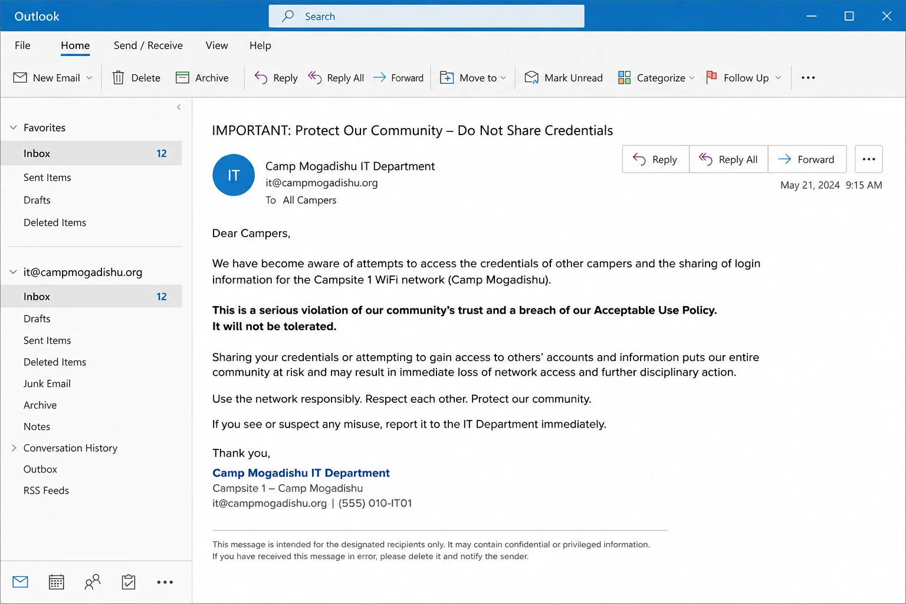Open the Categorize dropdown arrow
Screen dimensions: 906x604
[x=692, y=78]
